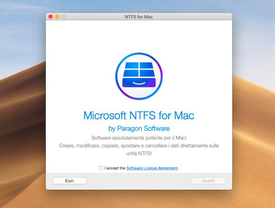Click the 'NTFS for Mac' window title
The height and width of the screenshot is (208, 275).
click(x=139, y=17)
